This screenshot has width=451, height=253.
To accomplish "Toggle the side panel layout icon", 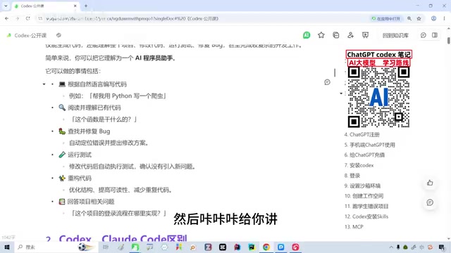I will 435,35.
